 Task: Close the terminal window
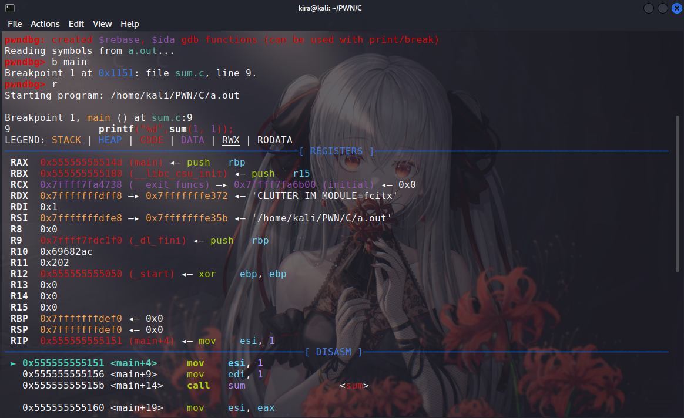pos(676,8)
